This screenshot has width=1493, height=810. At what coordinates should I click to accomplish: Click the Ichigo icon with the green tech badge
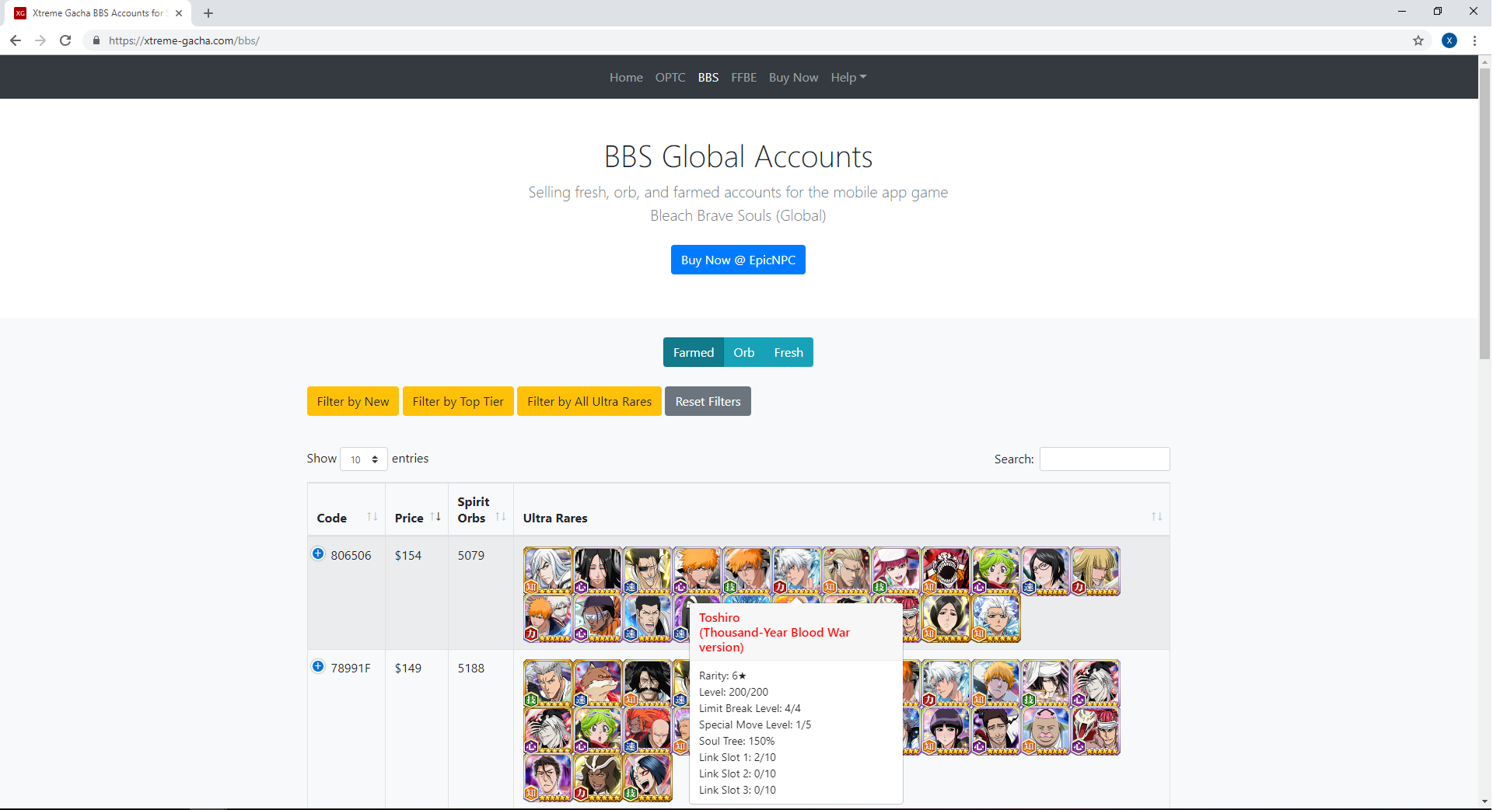click(747, 571)
